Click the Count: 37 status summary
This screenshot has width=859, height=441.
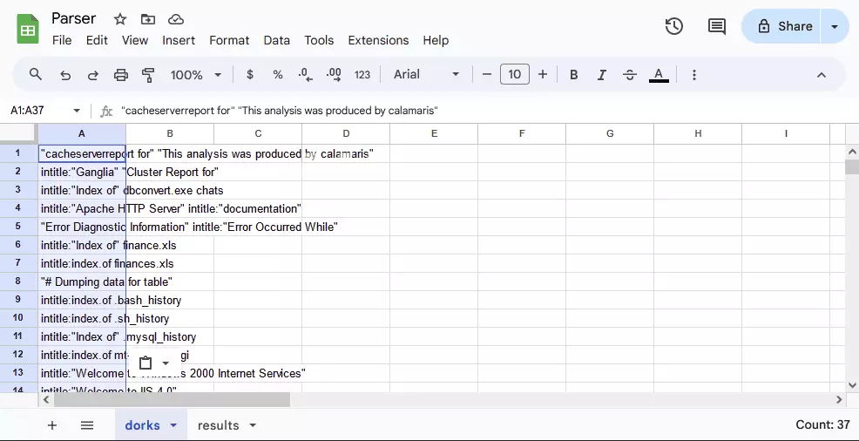[x=822, y=424]
